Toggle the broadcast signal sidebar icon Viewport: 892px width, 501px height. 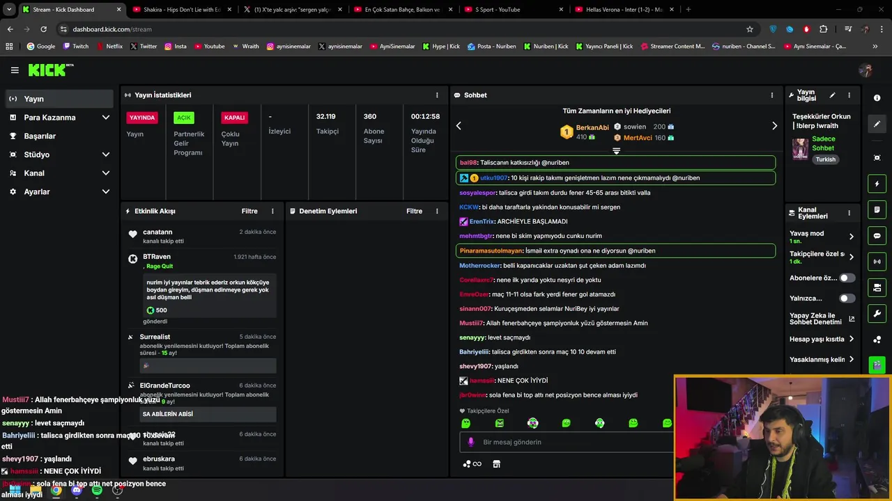click(x=877, y=262)
